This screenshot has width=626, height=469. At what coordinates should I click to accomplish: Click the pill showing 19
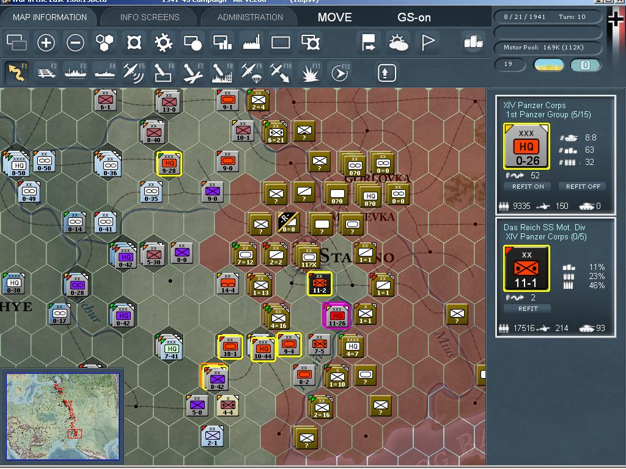point(510,64)
